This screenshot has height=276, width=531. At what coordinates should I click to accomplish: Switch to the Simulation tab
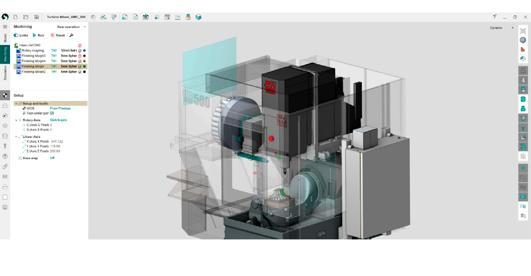click(5, 73)
